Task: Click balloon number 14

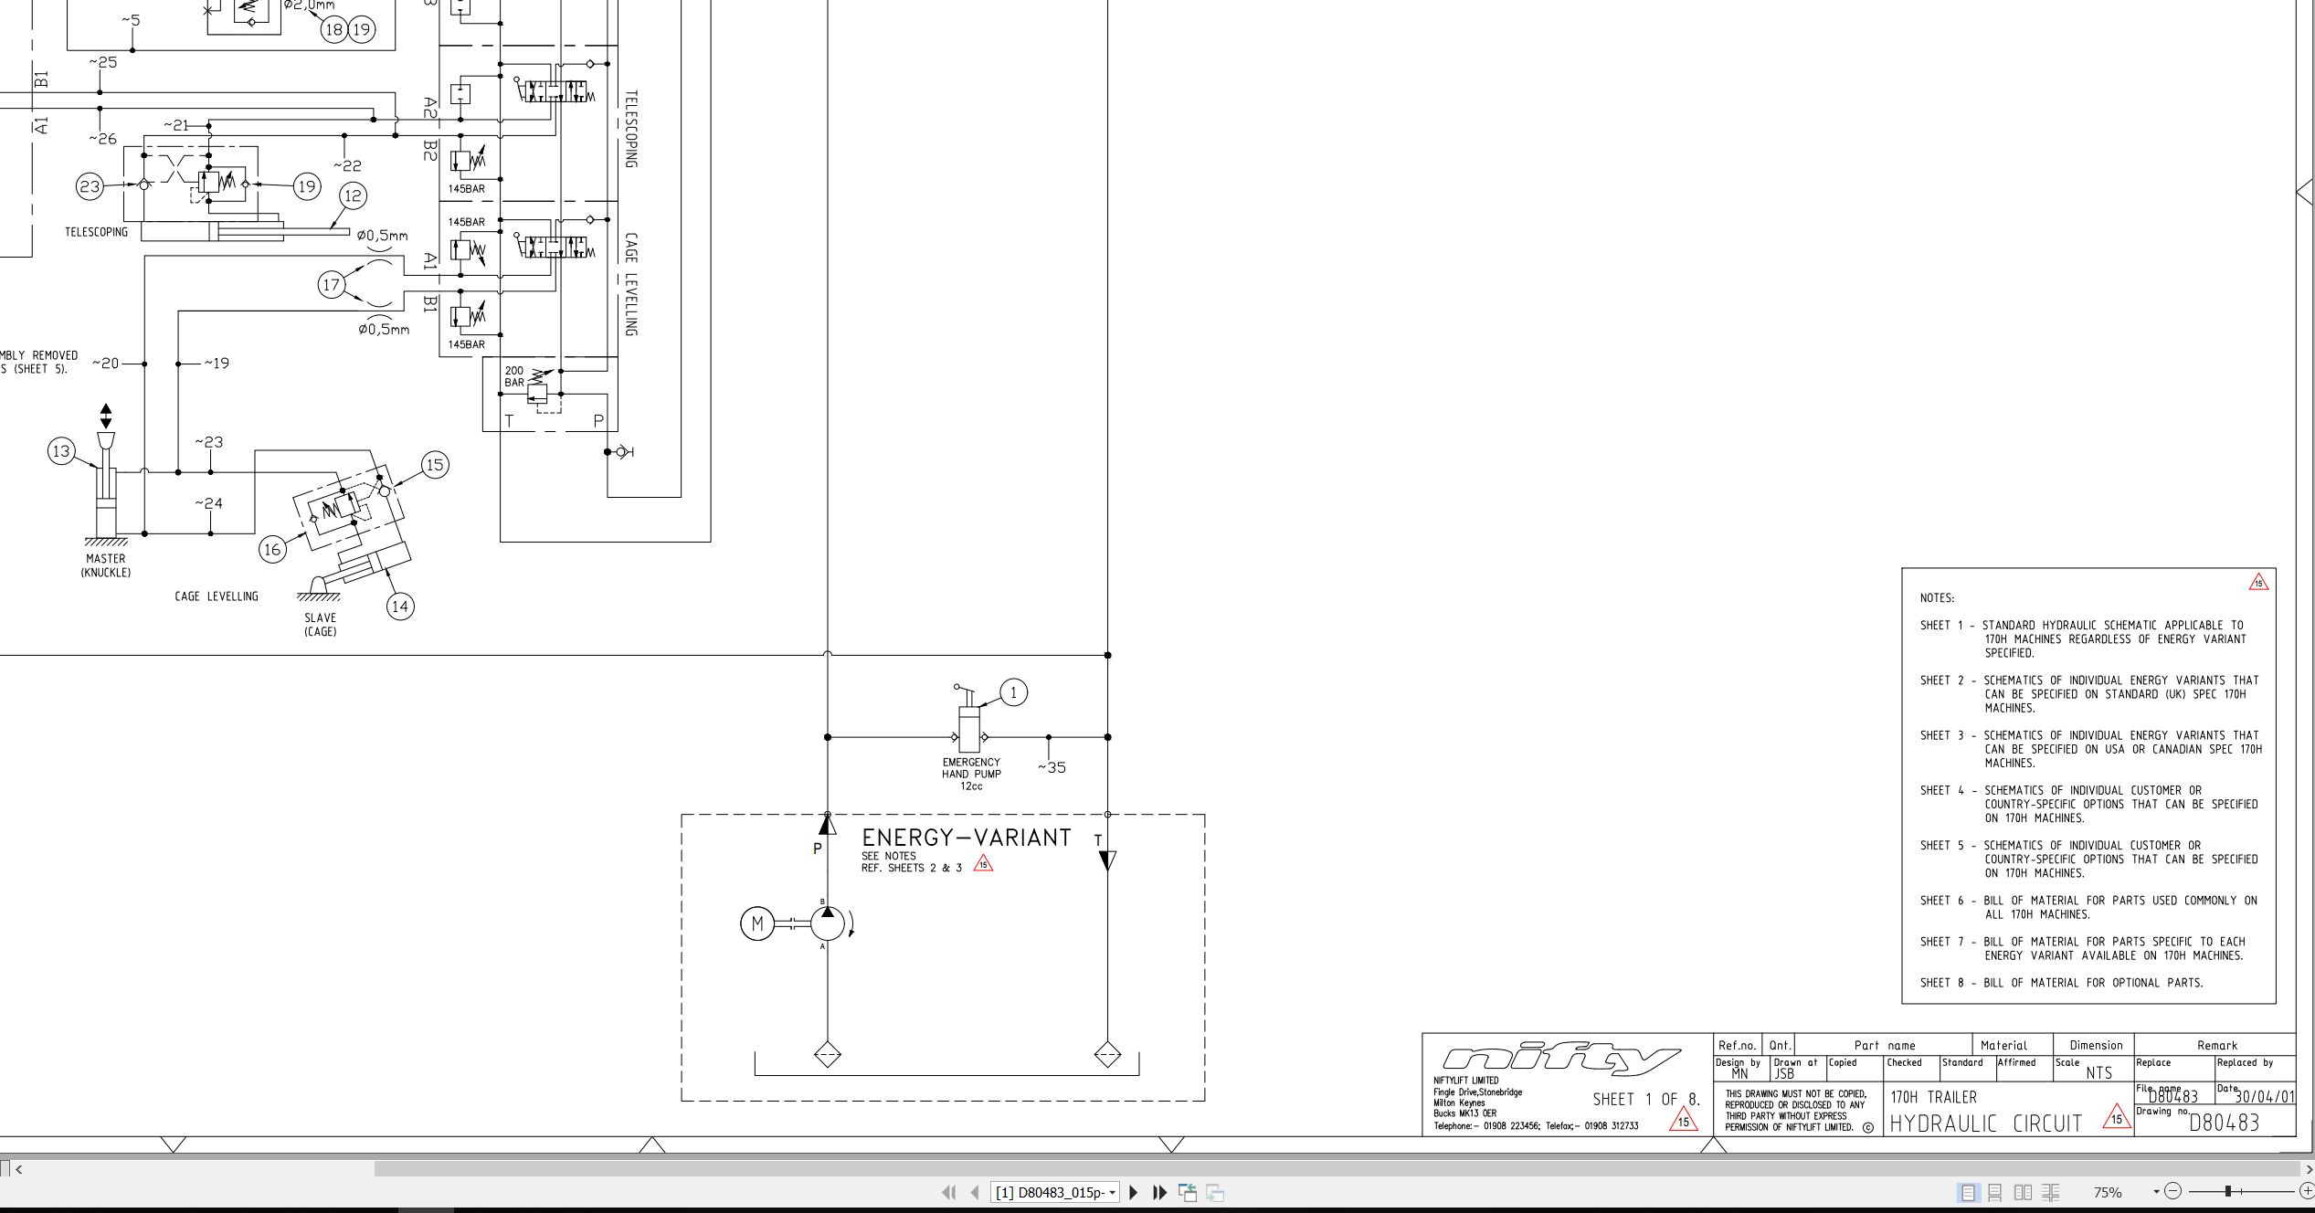Action: pos(400,606)
